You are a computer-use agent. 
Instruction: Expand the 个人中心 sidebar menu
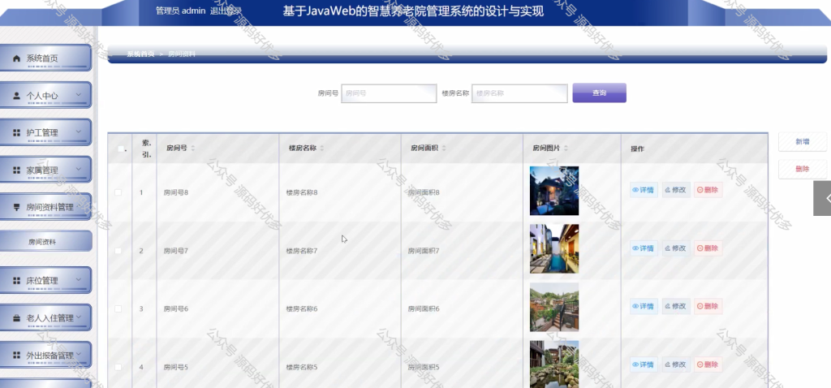tap(46, 96)
